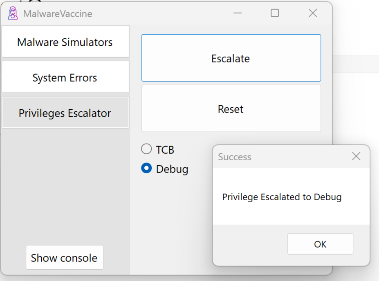
Task: Confirm the Success dialog with OK
Action: tap(320, 244)
